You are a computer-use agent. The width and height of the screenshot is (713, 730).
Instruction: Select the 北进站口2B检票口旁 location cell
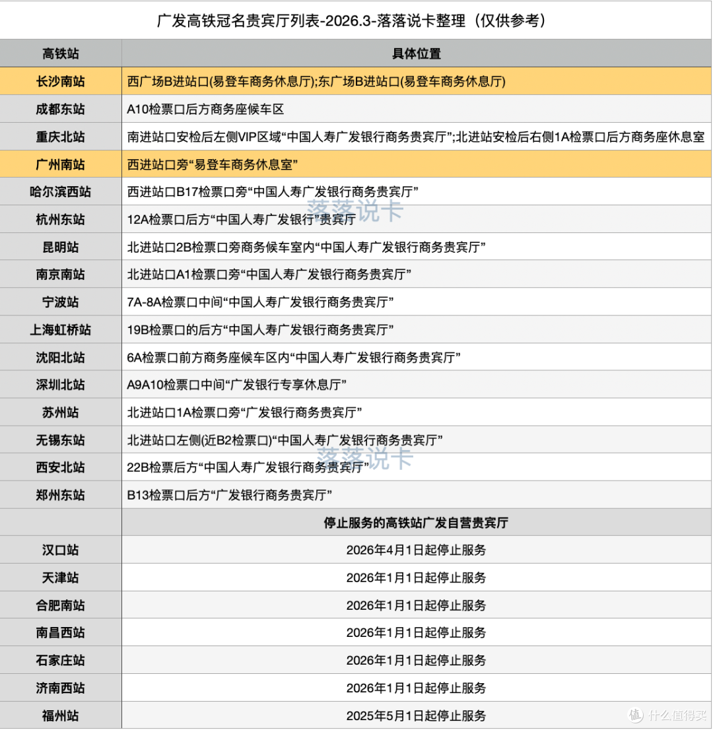(417, 247)
